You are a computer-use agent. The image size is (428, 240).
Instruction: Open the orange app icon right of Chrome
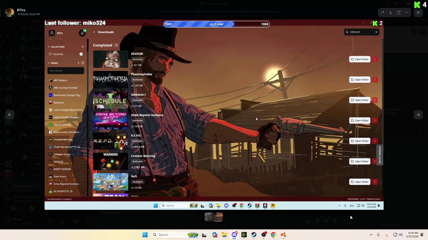click(283, 235)
